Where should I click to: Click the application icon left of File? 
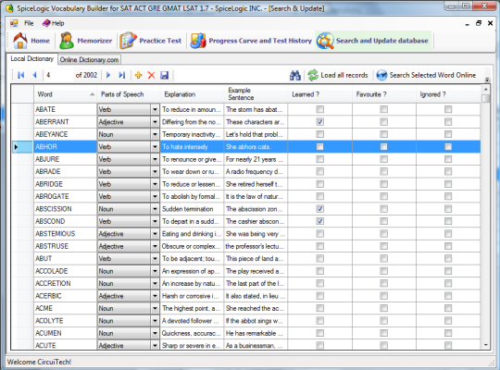pyautogui.click(x=14, y=23)
